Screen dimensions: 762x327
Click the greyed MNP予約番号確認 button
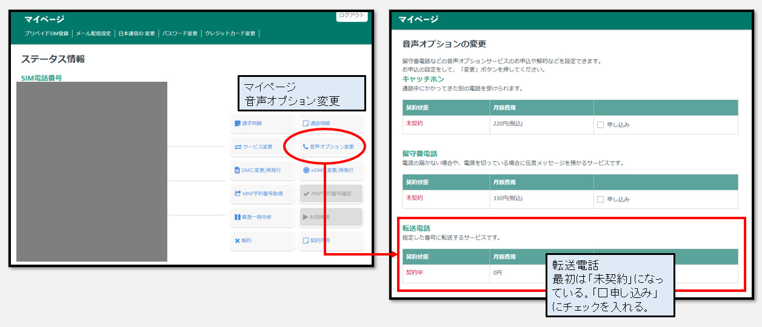point(331,194)
